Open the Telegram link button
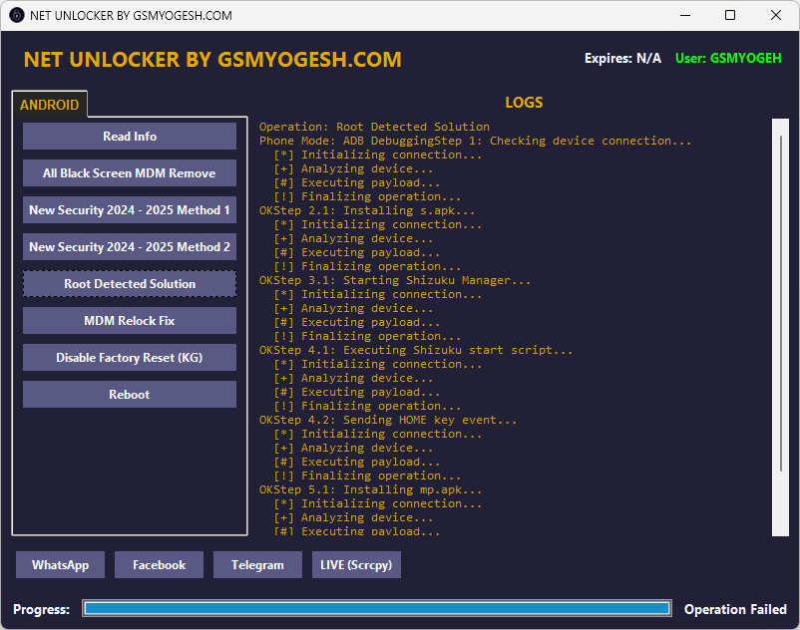This screenshot has width=800, height=630. pos(257,565)
